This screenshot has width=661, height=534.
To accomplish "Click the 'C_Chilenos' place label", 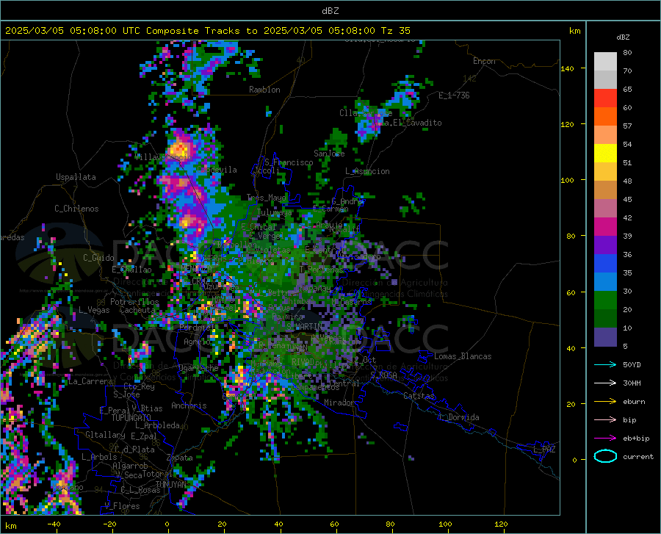I will pos(76,209).
